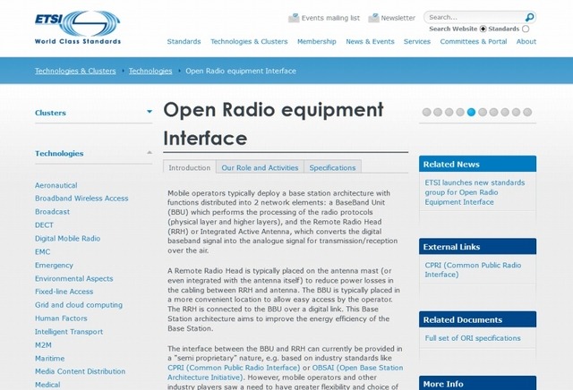
Task: Open the Emergency technology link
Action: click(54, 265)
